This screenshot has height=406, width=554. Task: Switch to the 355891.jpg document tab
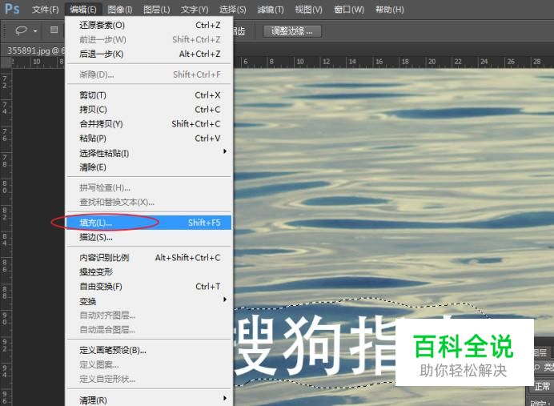(x=36, y=50)
